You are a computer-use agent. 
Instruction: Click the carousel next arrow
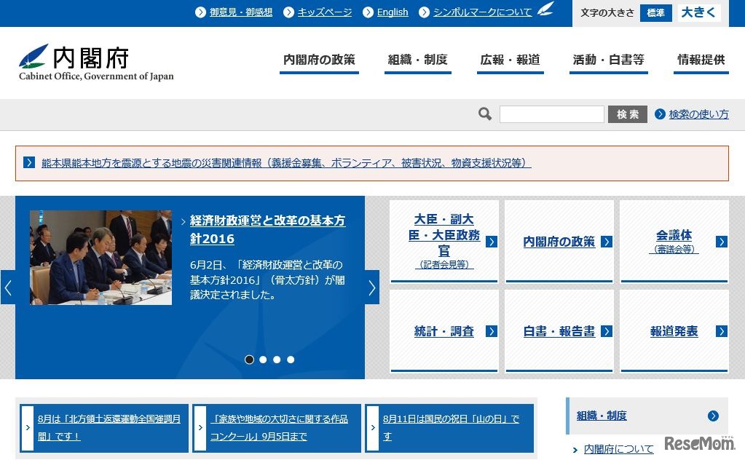(x=371, y=287)
